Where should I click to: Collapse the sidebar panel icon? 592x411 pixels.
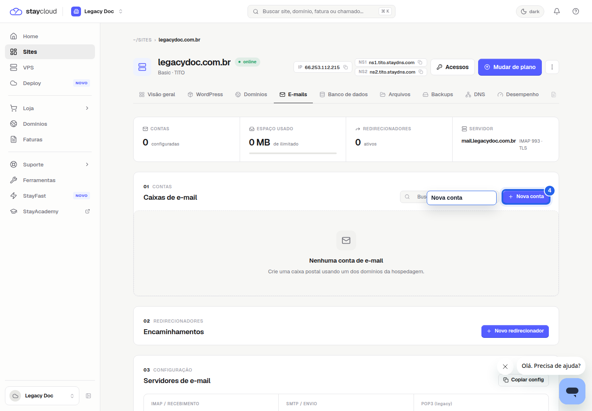pos(88,396)
